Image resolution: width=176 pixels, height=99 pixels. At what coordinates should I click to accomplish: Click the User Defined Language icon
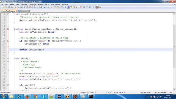click(71, 7)
